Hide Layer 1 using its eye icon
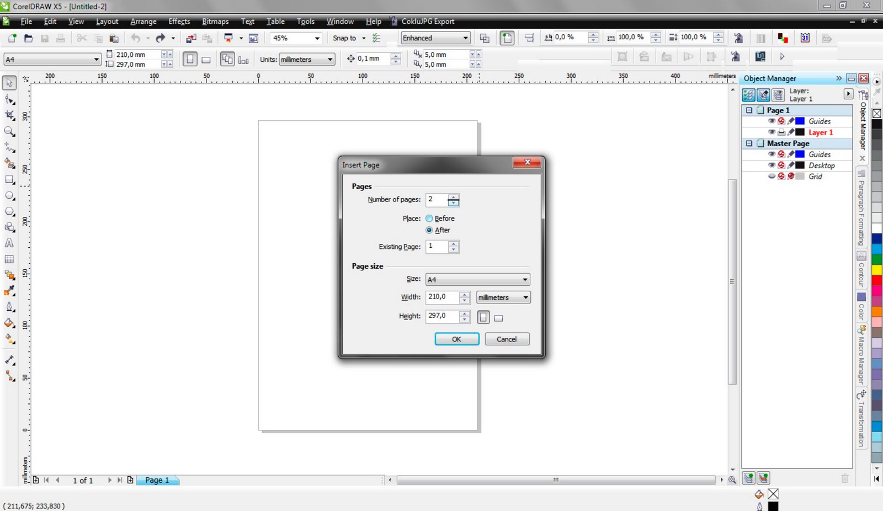Viewport: 883px width, 511px height. [x=772, y=132]
